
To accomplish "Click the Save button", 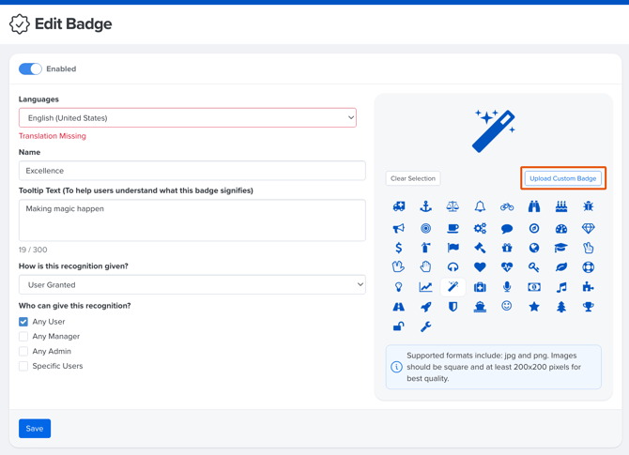I will [x=35, y=429].
